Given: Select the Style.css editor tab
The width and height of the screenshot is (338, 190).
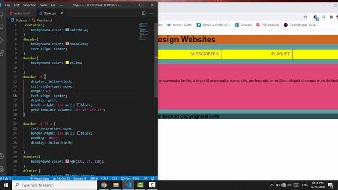Looking at the screenshot, I should [x=50, y=13].
